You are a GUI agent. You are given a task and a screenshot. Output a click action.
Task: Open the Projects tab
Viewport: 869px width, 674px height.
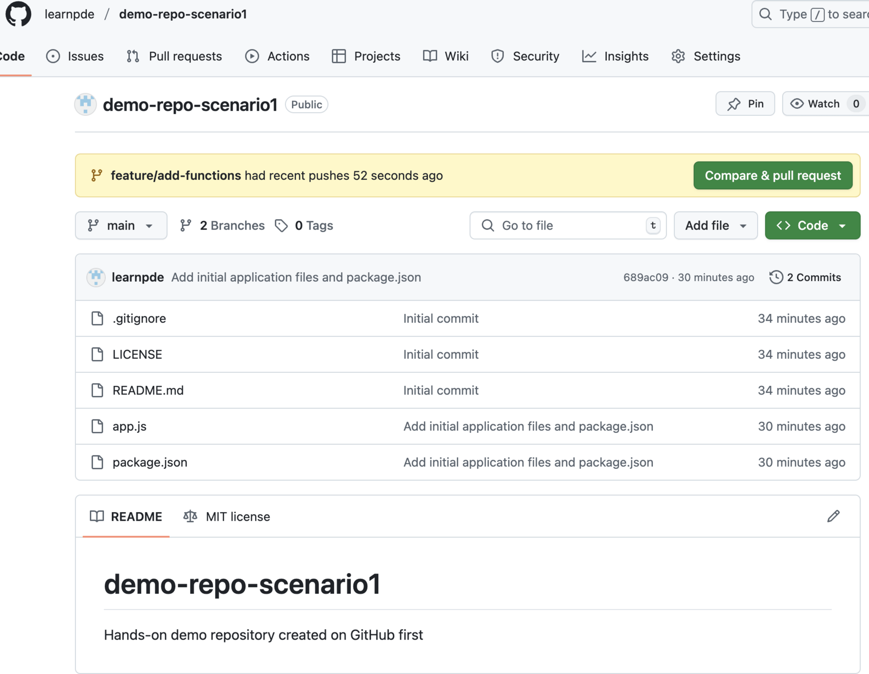tap(366, 56)
